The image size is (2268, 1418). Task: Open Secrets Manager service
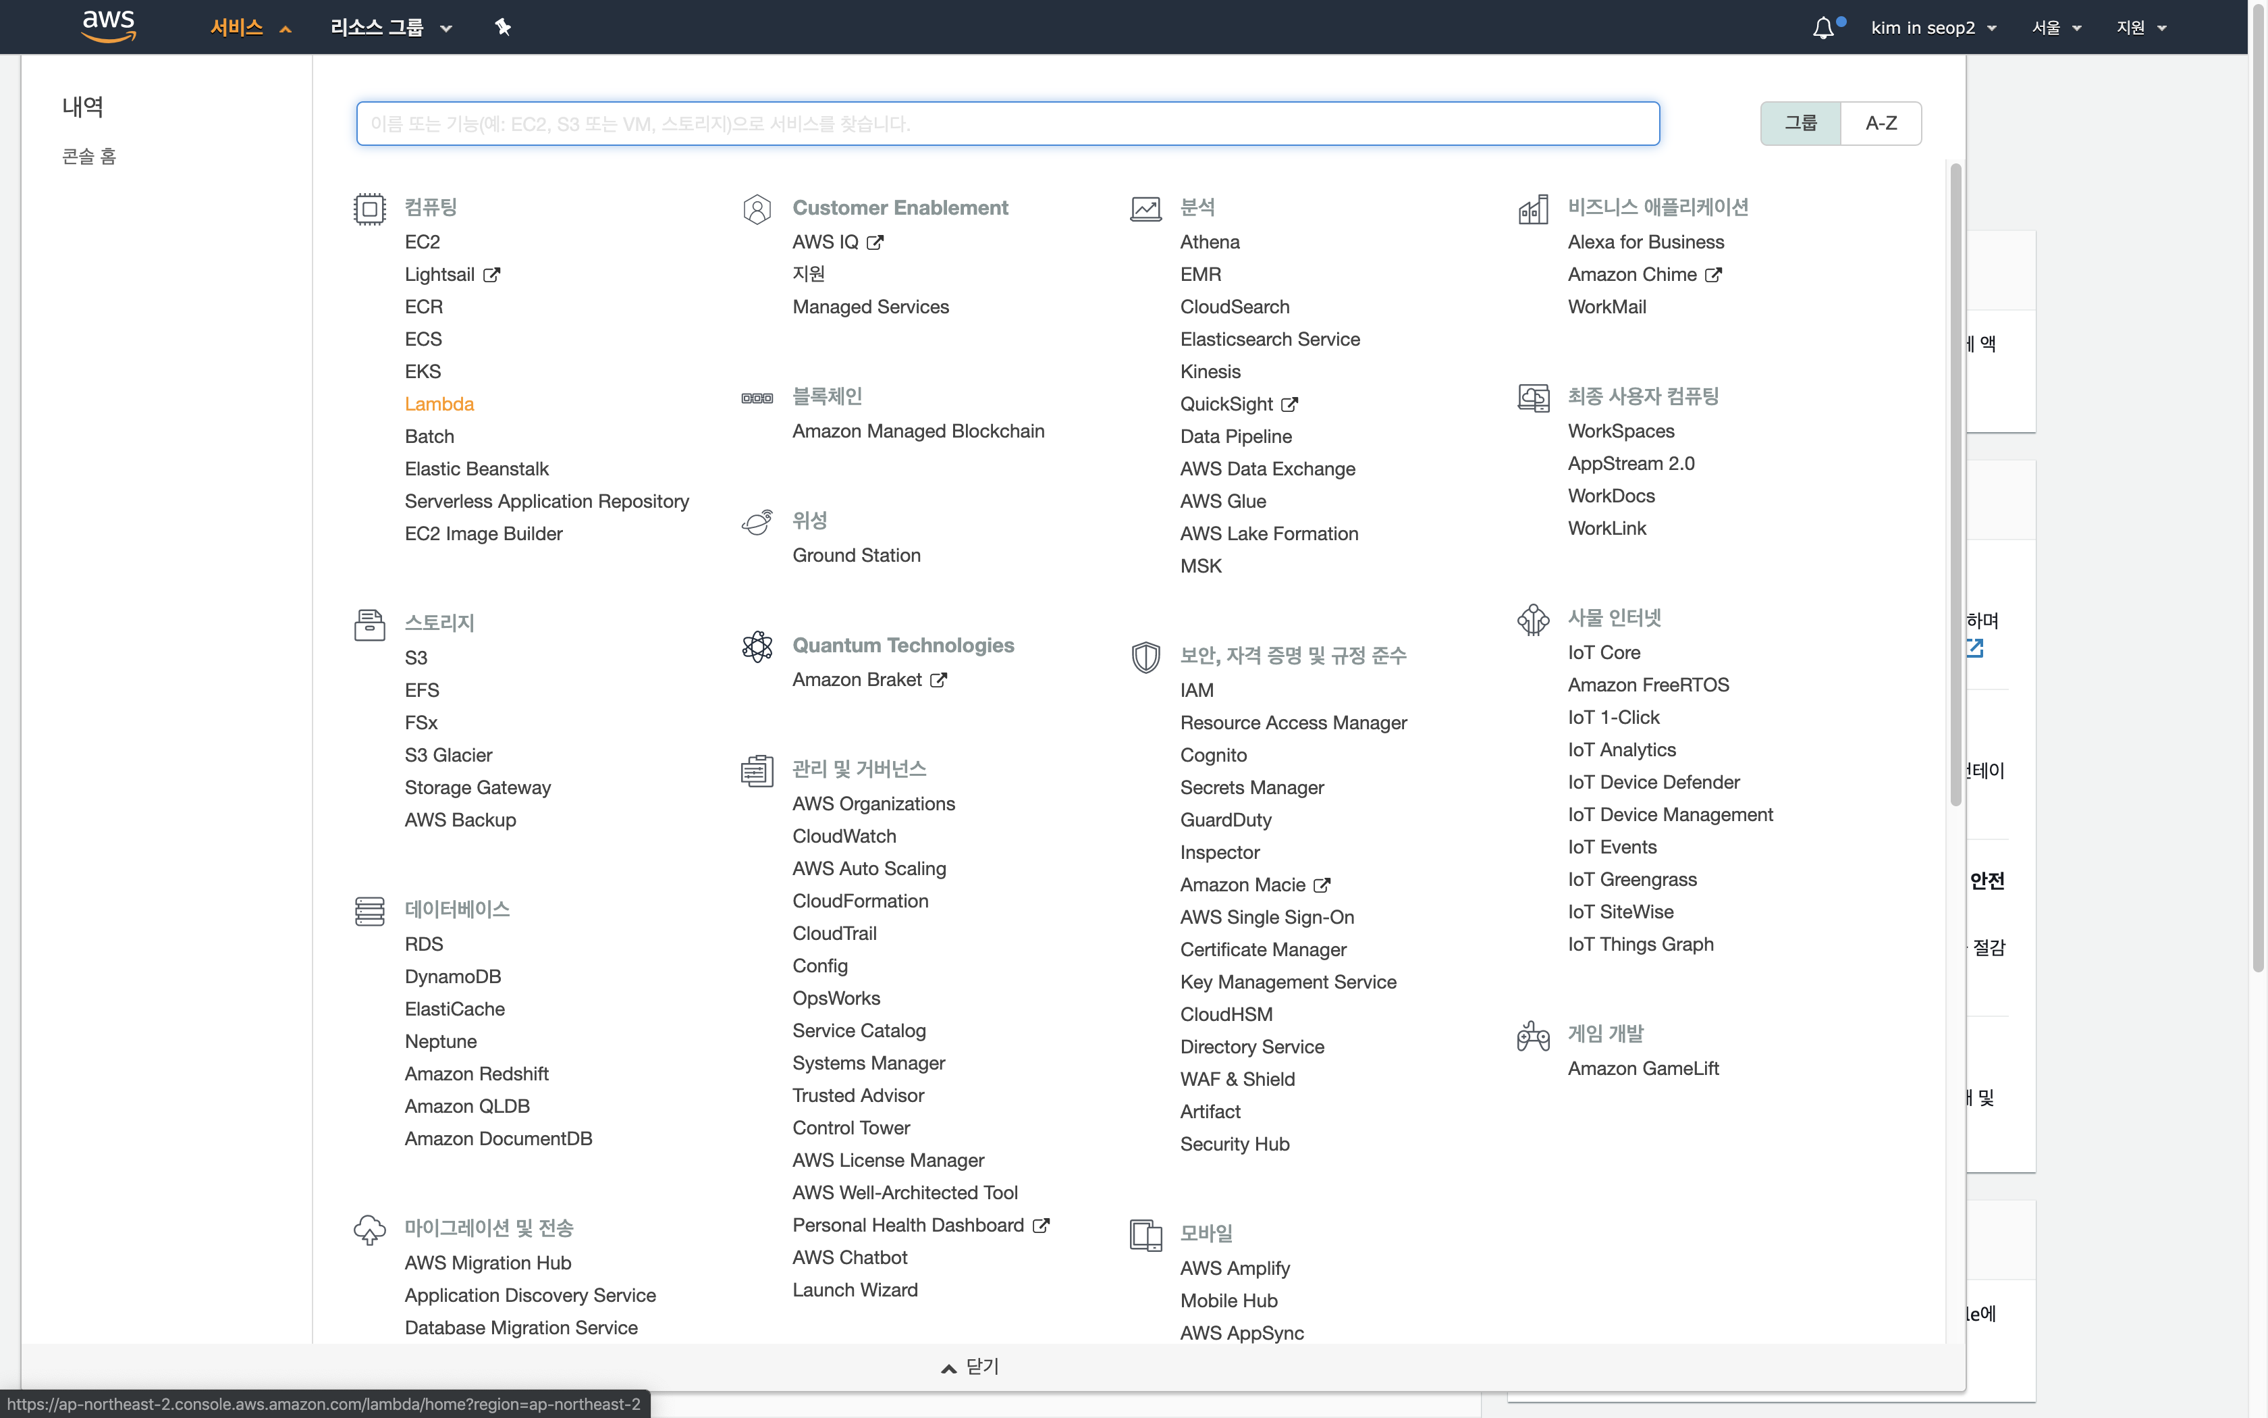point(1252,788)
